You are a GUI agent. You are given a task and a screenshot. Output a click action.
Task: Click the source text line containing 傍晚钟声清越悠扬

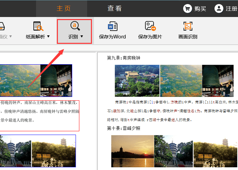pos(39,112)
